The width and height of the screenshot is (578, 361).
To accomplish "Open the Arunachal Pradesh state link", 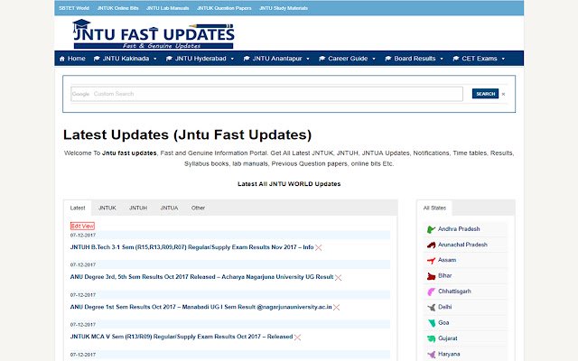I will click(x=462, y=245).
